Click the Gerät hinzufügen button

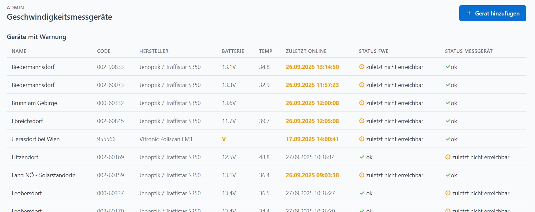(492, 13)
